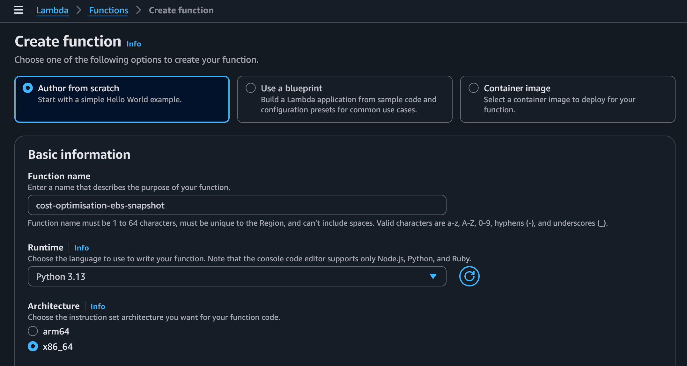Go to Functions breadcrumb link
This screenshot has width=687, height=366.
click(x=108, y=10)
